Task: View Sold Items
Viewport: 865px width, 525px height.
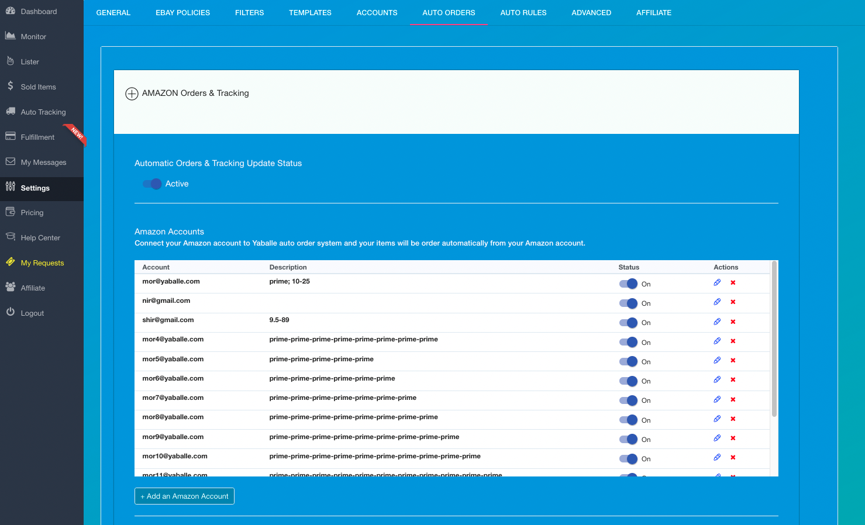Action: 37,87
